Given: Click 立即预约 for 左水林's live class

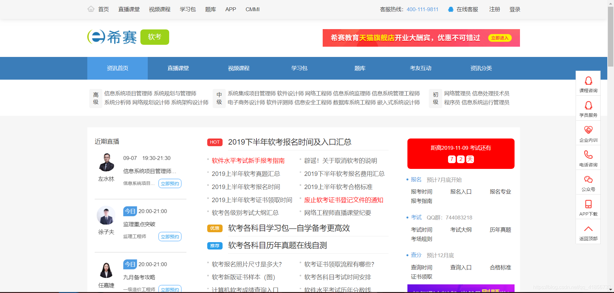Looking at the screenshot, I should click(170, 184).
